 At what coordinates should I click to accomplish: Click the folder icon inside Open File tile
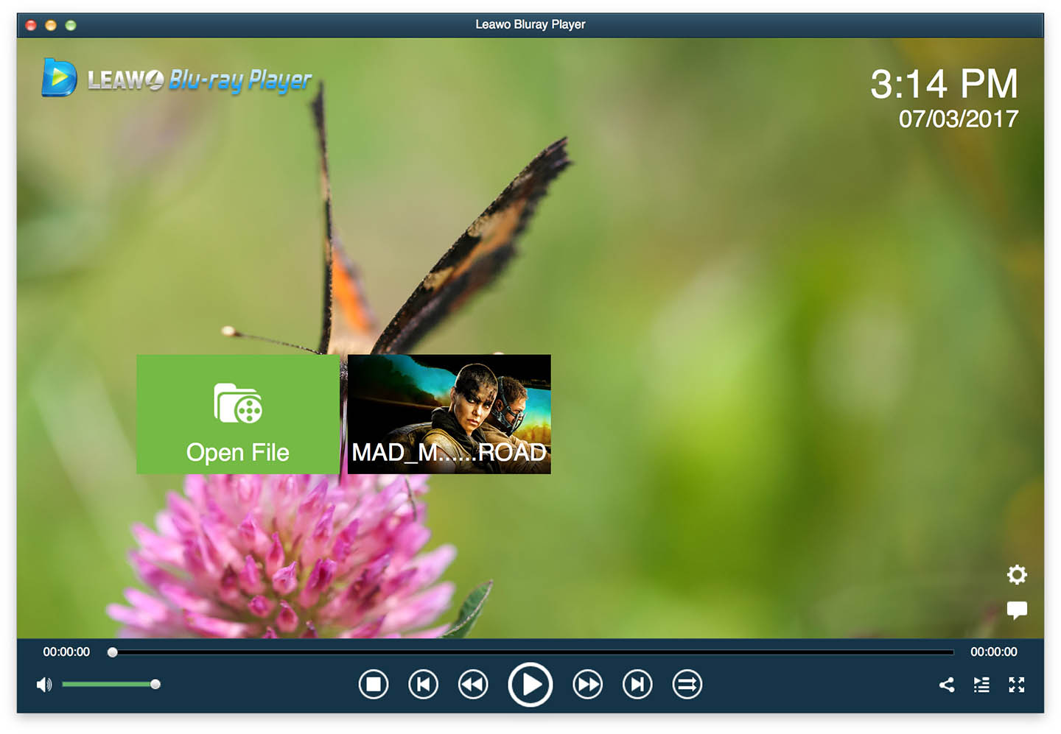[x=237, y=404]
